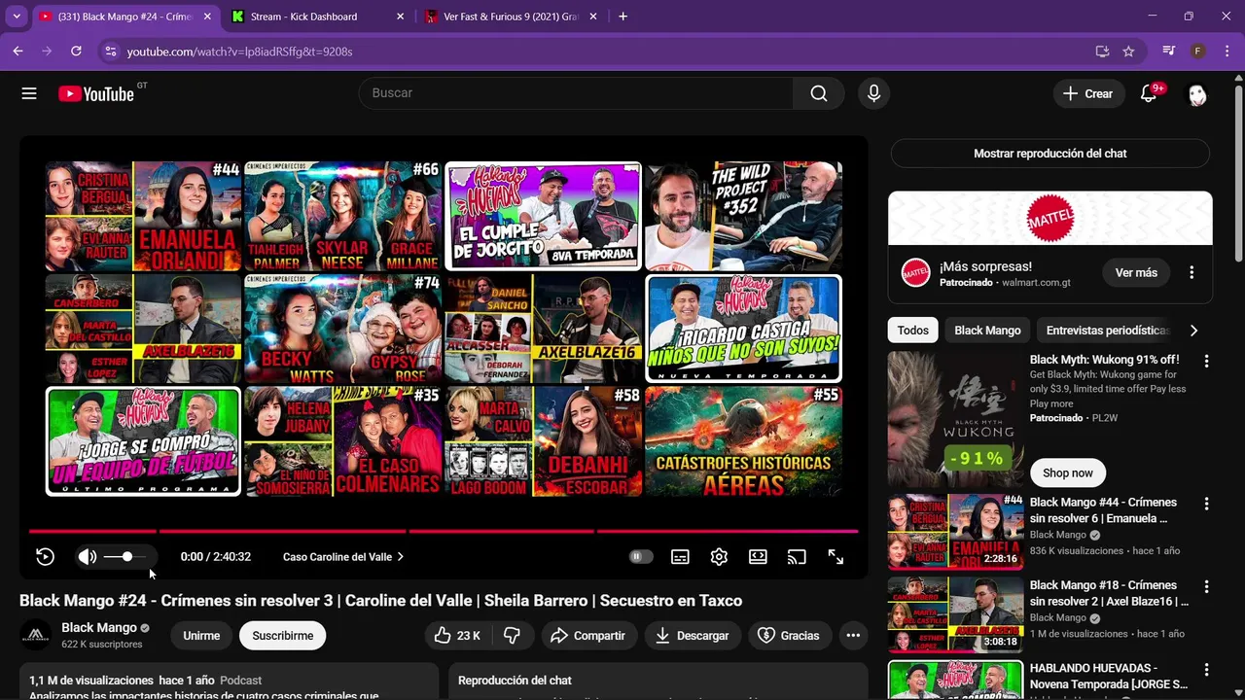The image size is (1245, 700).
Task: Open tab search dropdown arrow
Action: 16,17
